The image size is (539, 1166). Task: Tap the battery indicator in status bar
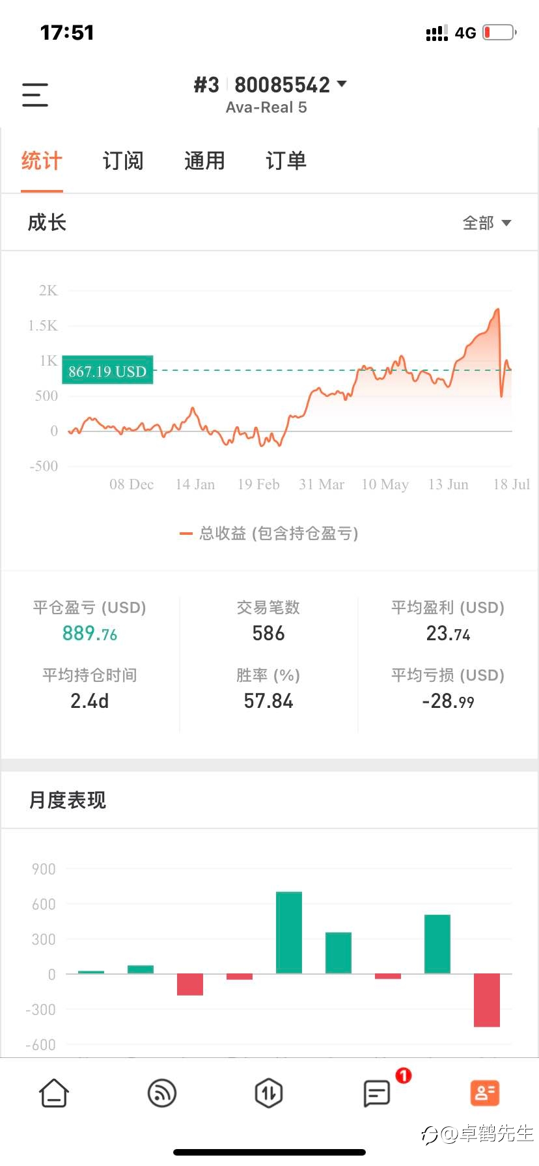coord(499,32)
